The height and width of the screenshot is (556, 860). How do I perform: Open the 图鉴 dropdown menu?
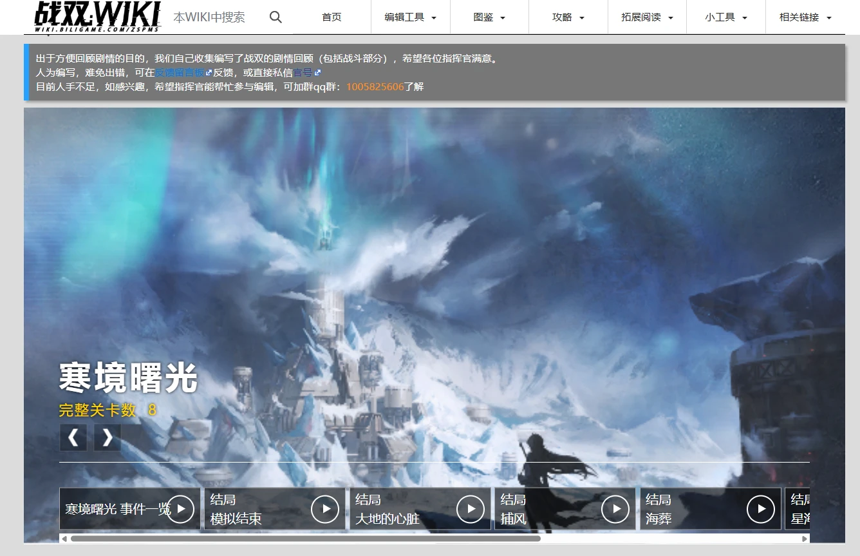[x=489, y=17]
